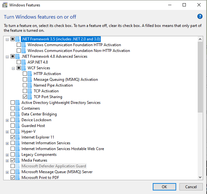Viewport: 207px width, 194px height.
Task: Click folder icon beside WCF Services
Action: click(23, 68)
